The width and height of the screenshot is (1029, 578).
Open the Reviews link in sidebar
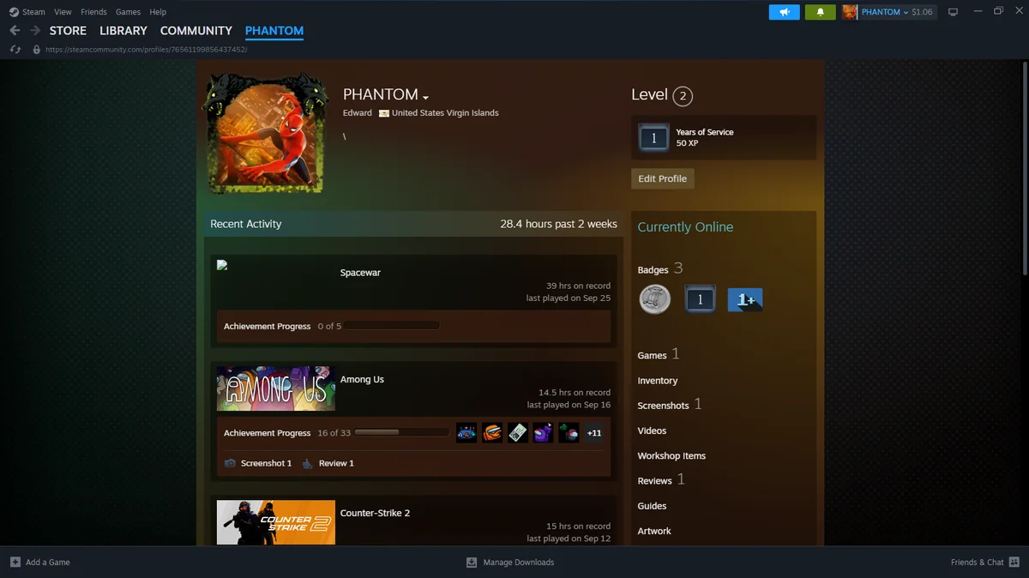(x=654, y=480)
